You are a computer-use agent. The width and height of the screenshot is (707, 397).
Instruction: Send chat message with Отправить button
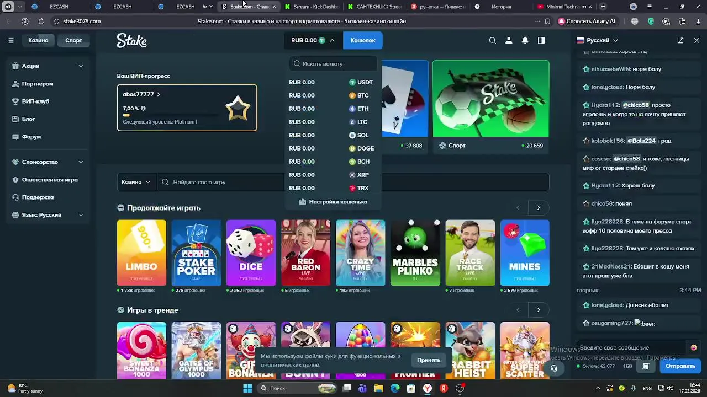pyautogui.click(x=680, y=366)
